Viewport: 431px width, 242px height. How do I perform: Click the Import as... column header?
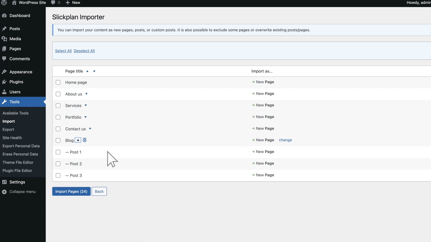pos(262,71)
